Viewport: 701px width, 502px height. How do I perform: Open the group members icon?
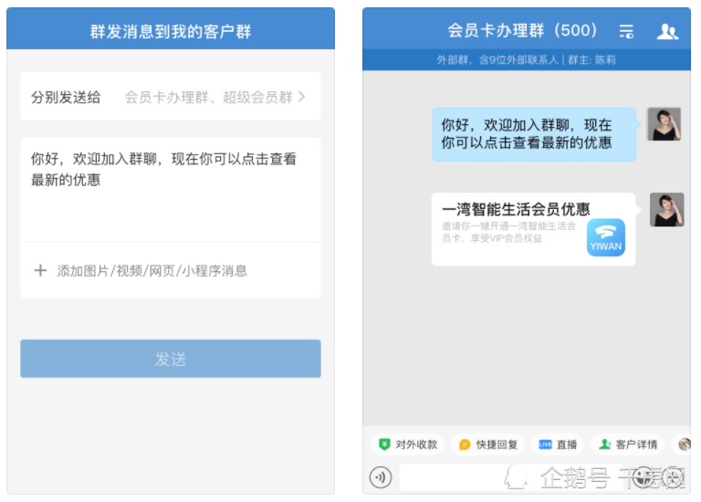pyautogui.click(x=667, y=31)
